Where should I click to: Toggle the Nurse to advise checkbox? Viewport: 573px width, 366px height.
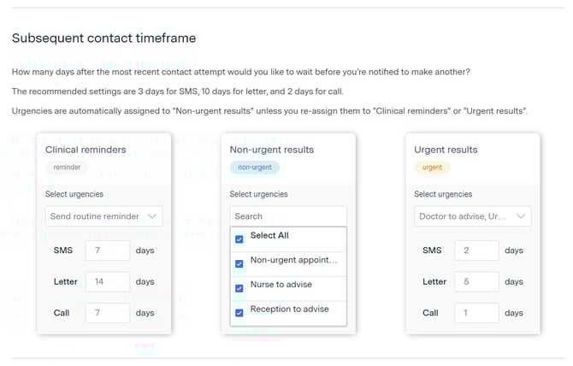239,287
